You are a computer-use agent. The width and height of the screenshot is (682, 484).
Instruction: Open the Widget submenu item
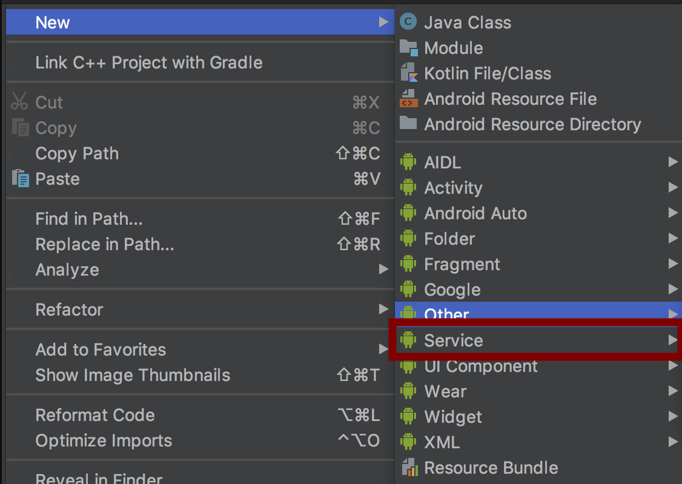[453, 417]
